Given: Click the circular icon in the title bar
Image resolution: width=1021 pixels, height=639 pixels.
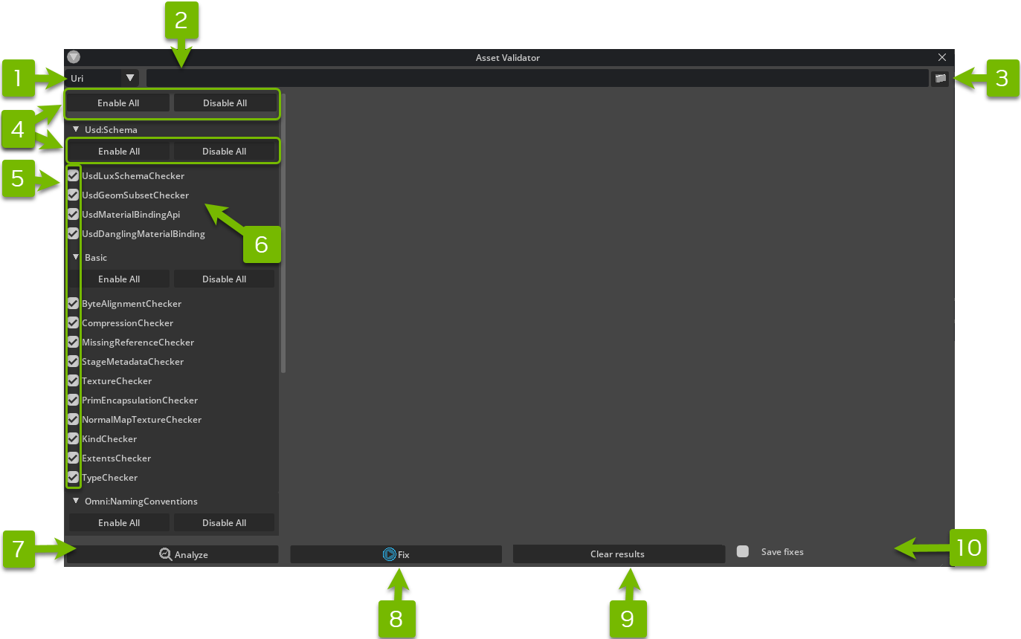Looking at the screenshot, I should [x=73, y=57].
